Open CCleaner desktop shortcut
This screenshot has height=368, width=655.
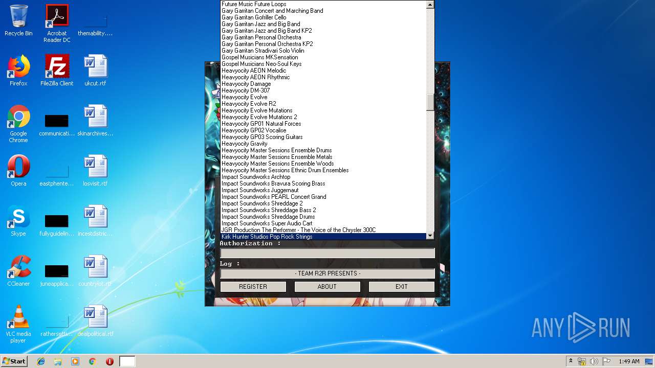[18, 271]
